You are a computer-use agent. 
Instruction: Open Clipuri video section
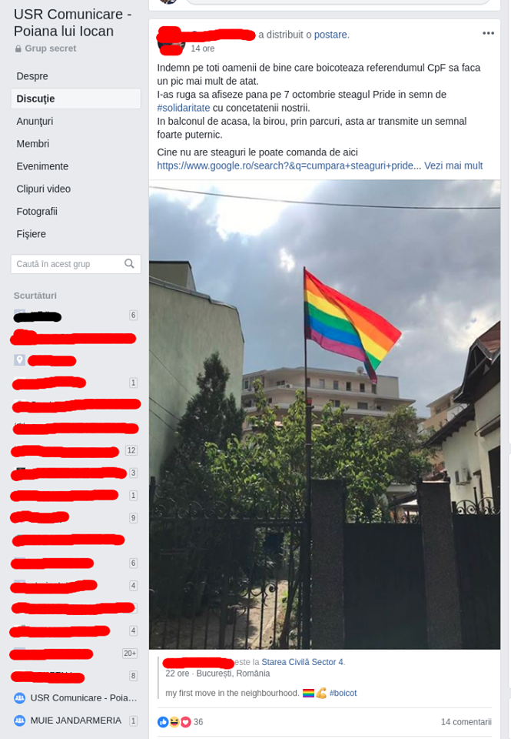43,189
